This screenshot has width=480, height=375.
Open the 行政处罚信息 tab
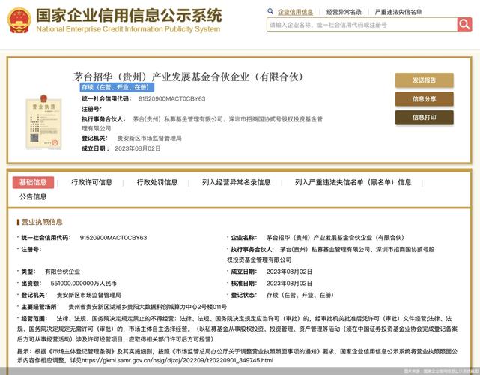pyautogui.click(x=157, y=182)
